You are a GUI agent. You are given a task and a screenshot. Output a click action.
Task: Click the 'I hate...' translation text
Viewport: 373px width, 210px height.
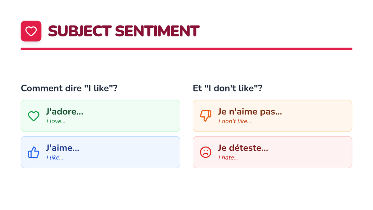[228, 158]
